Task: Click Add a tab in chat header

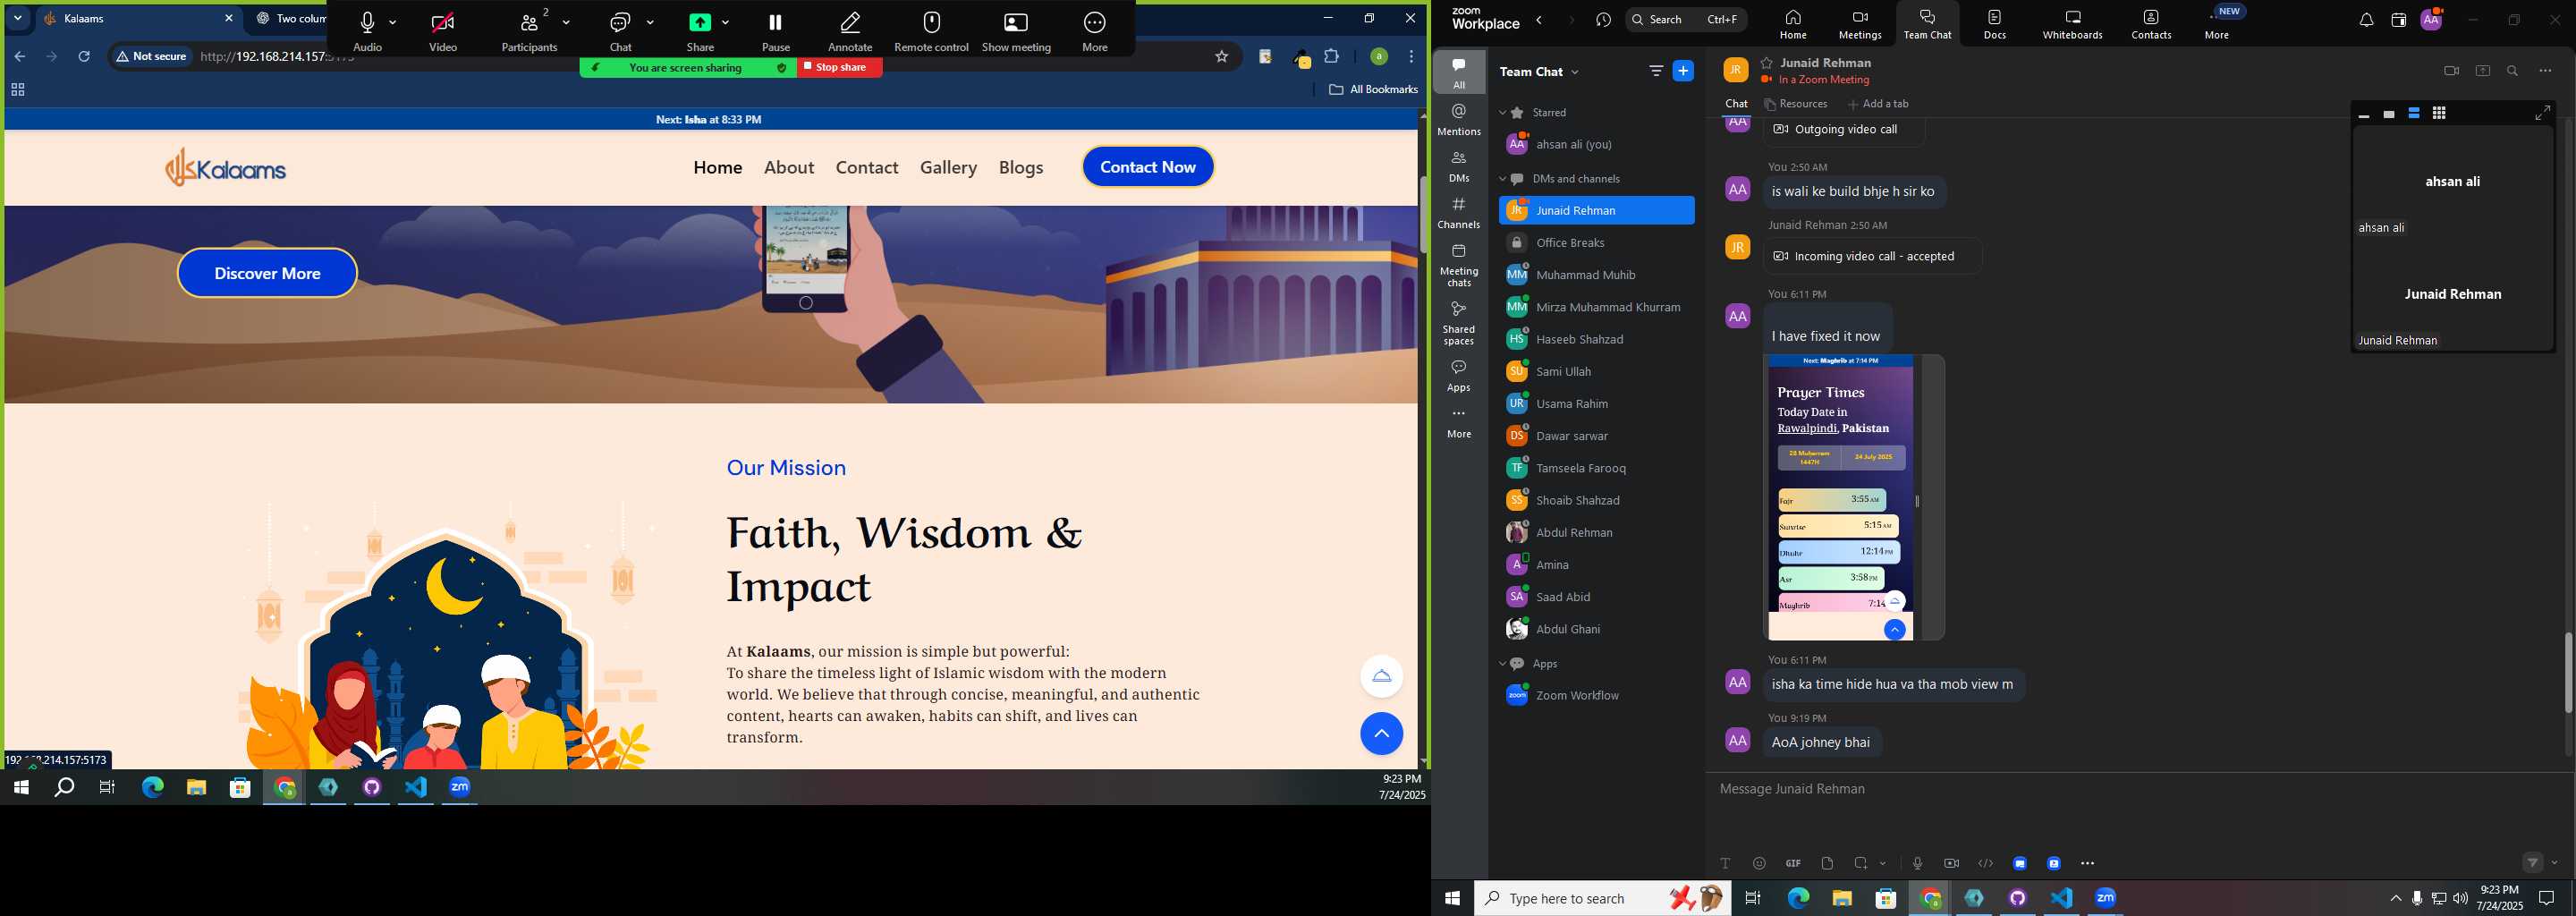Action: point(1878,104)
